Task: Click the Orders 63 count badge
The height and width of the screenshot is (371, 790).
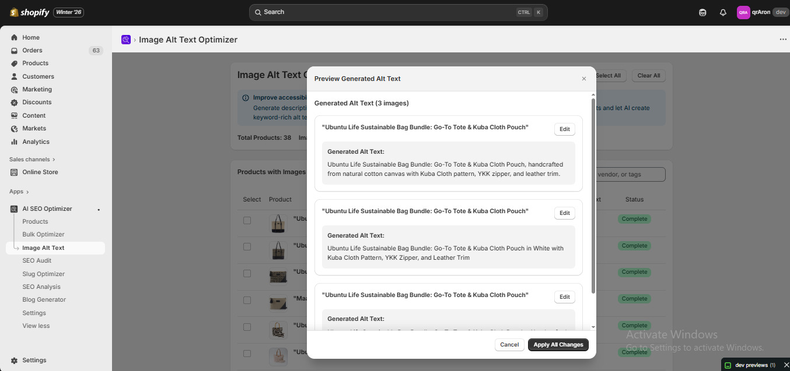Action: (x=96, y=51)
